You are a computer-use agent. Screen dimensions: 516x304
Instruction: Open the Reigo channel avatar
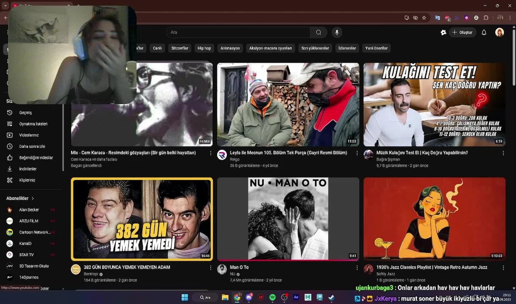[x=222, y=155]
